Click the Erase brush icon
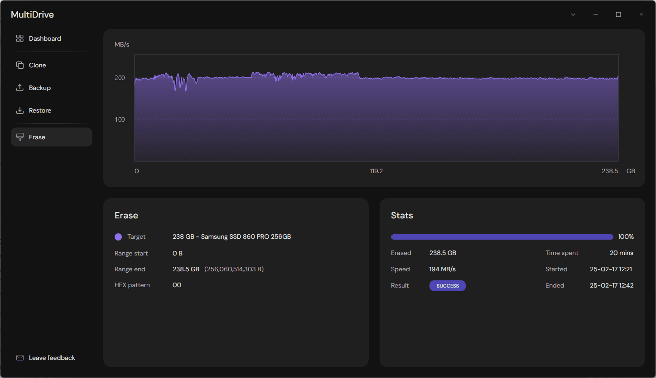Image resolution: width=656 pixels, height=378 pixels. [x=19, y=137]
